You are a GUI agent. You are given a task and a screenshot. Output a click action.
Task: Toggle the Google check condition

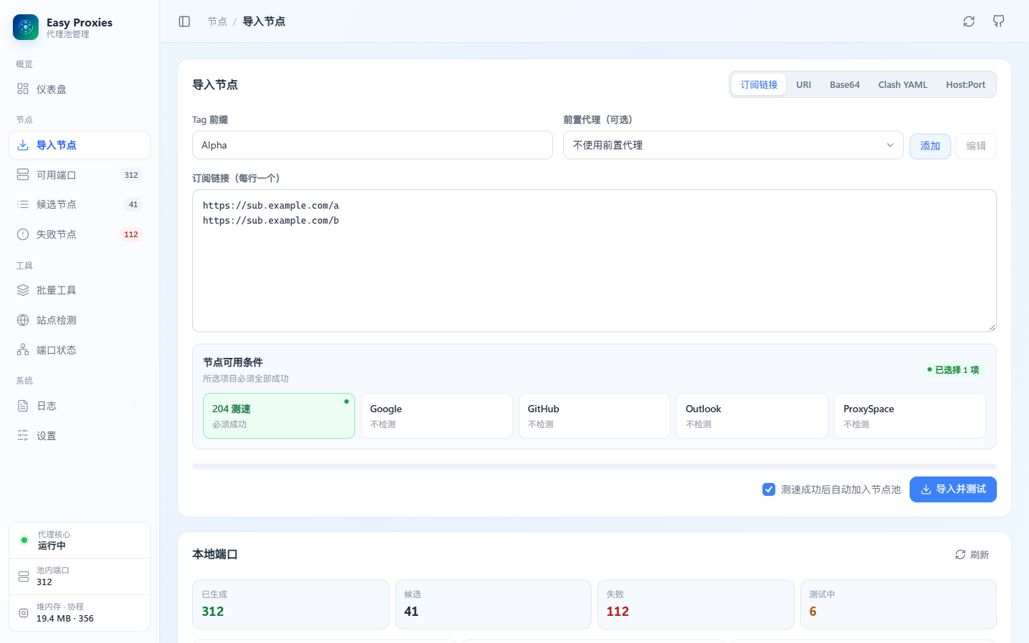pos(437,416)
